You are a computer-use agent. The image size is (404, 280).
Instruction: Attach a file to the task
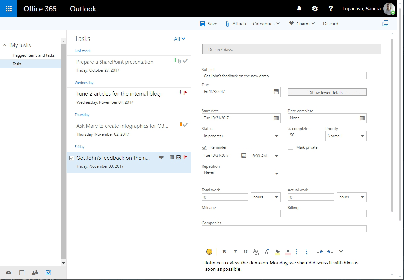pos(235,23)
